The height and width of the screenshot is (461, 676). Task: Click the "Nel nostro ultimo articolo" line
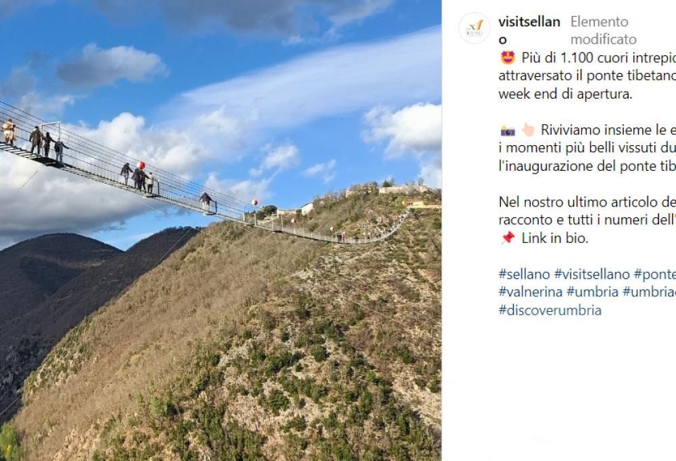pos(587,202)
